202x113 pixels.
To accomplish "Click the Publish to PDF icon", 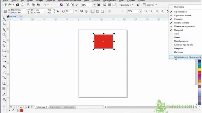I will pyautogui.click(x=77, y=5).
